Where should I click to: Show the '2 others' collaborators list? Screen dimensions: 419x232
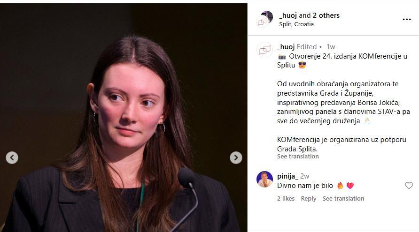(326, 15)
